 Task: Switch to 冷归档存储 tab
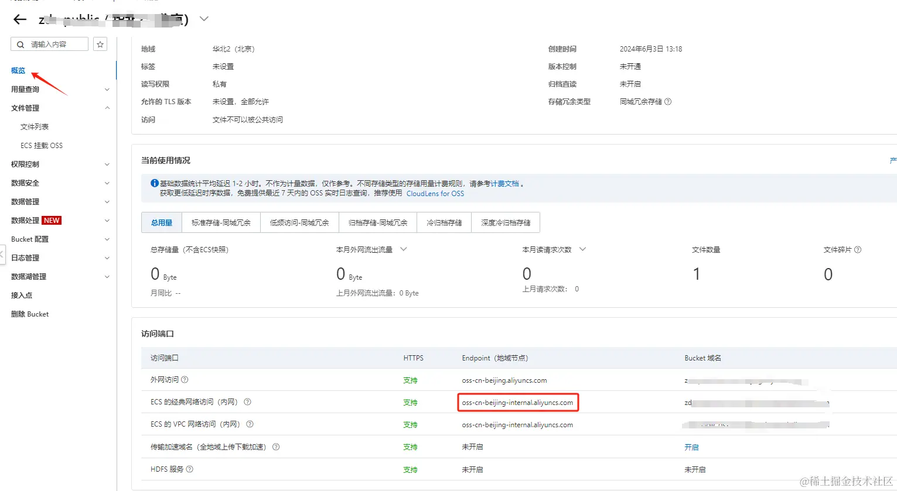point(444,223)
